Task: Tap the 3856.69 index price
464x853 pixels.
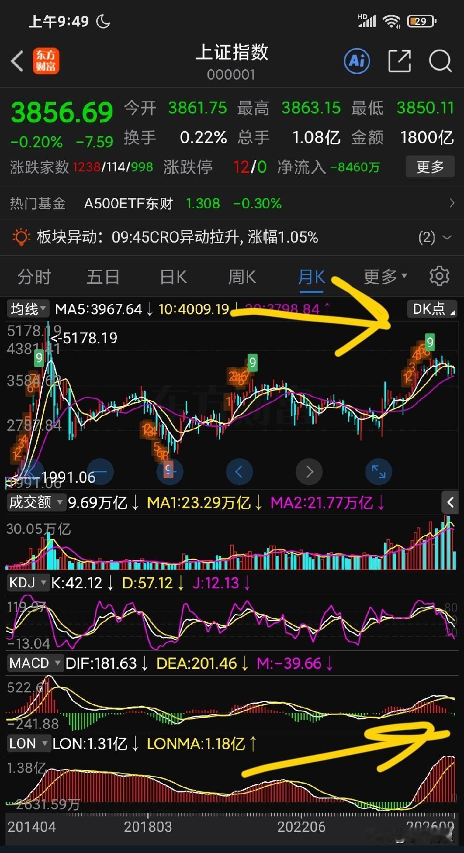Action: pyautogui.click(x=62, y=112)
